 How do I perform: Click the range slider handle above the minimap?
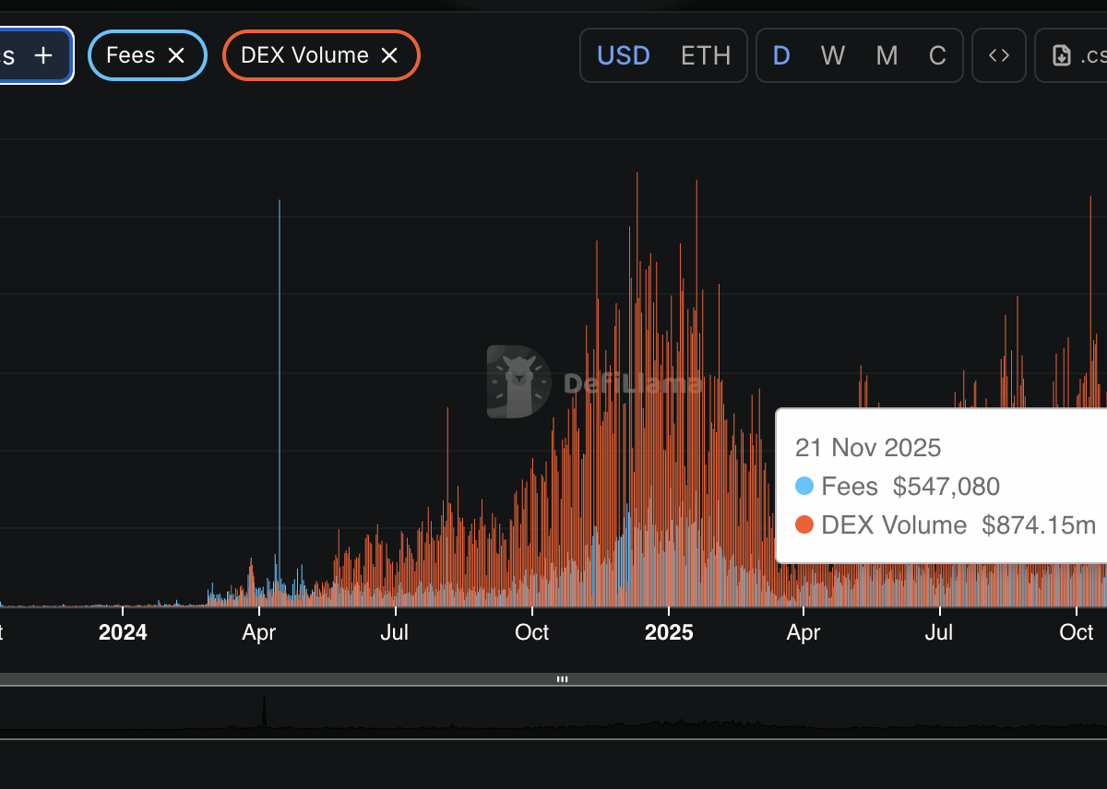562,679
